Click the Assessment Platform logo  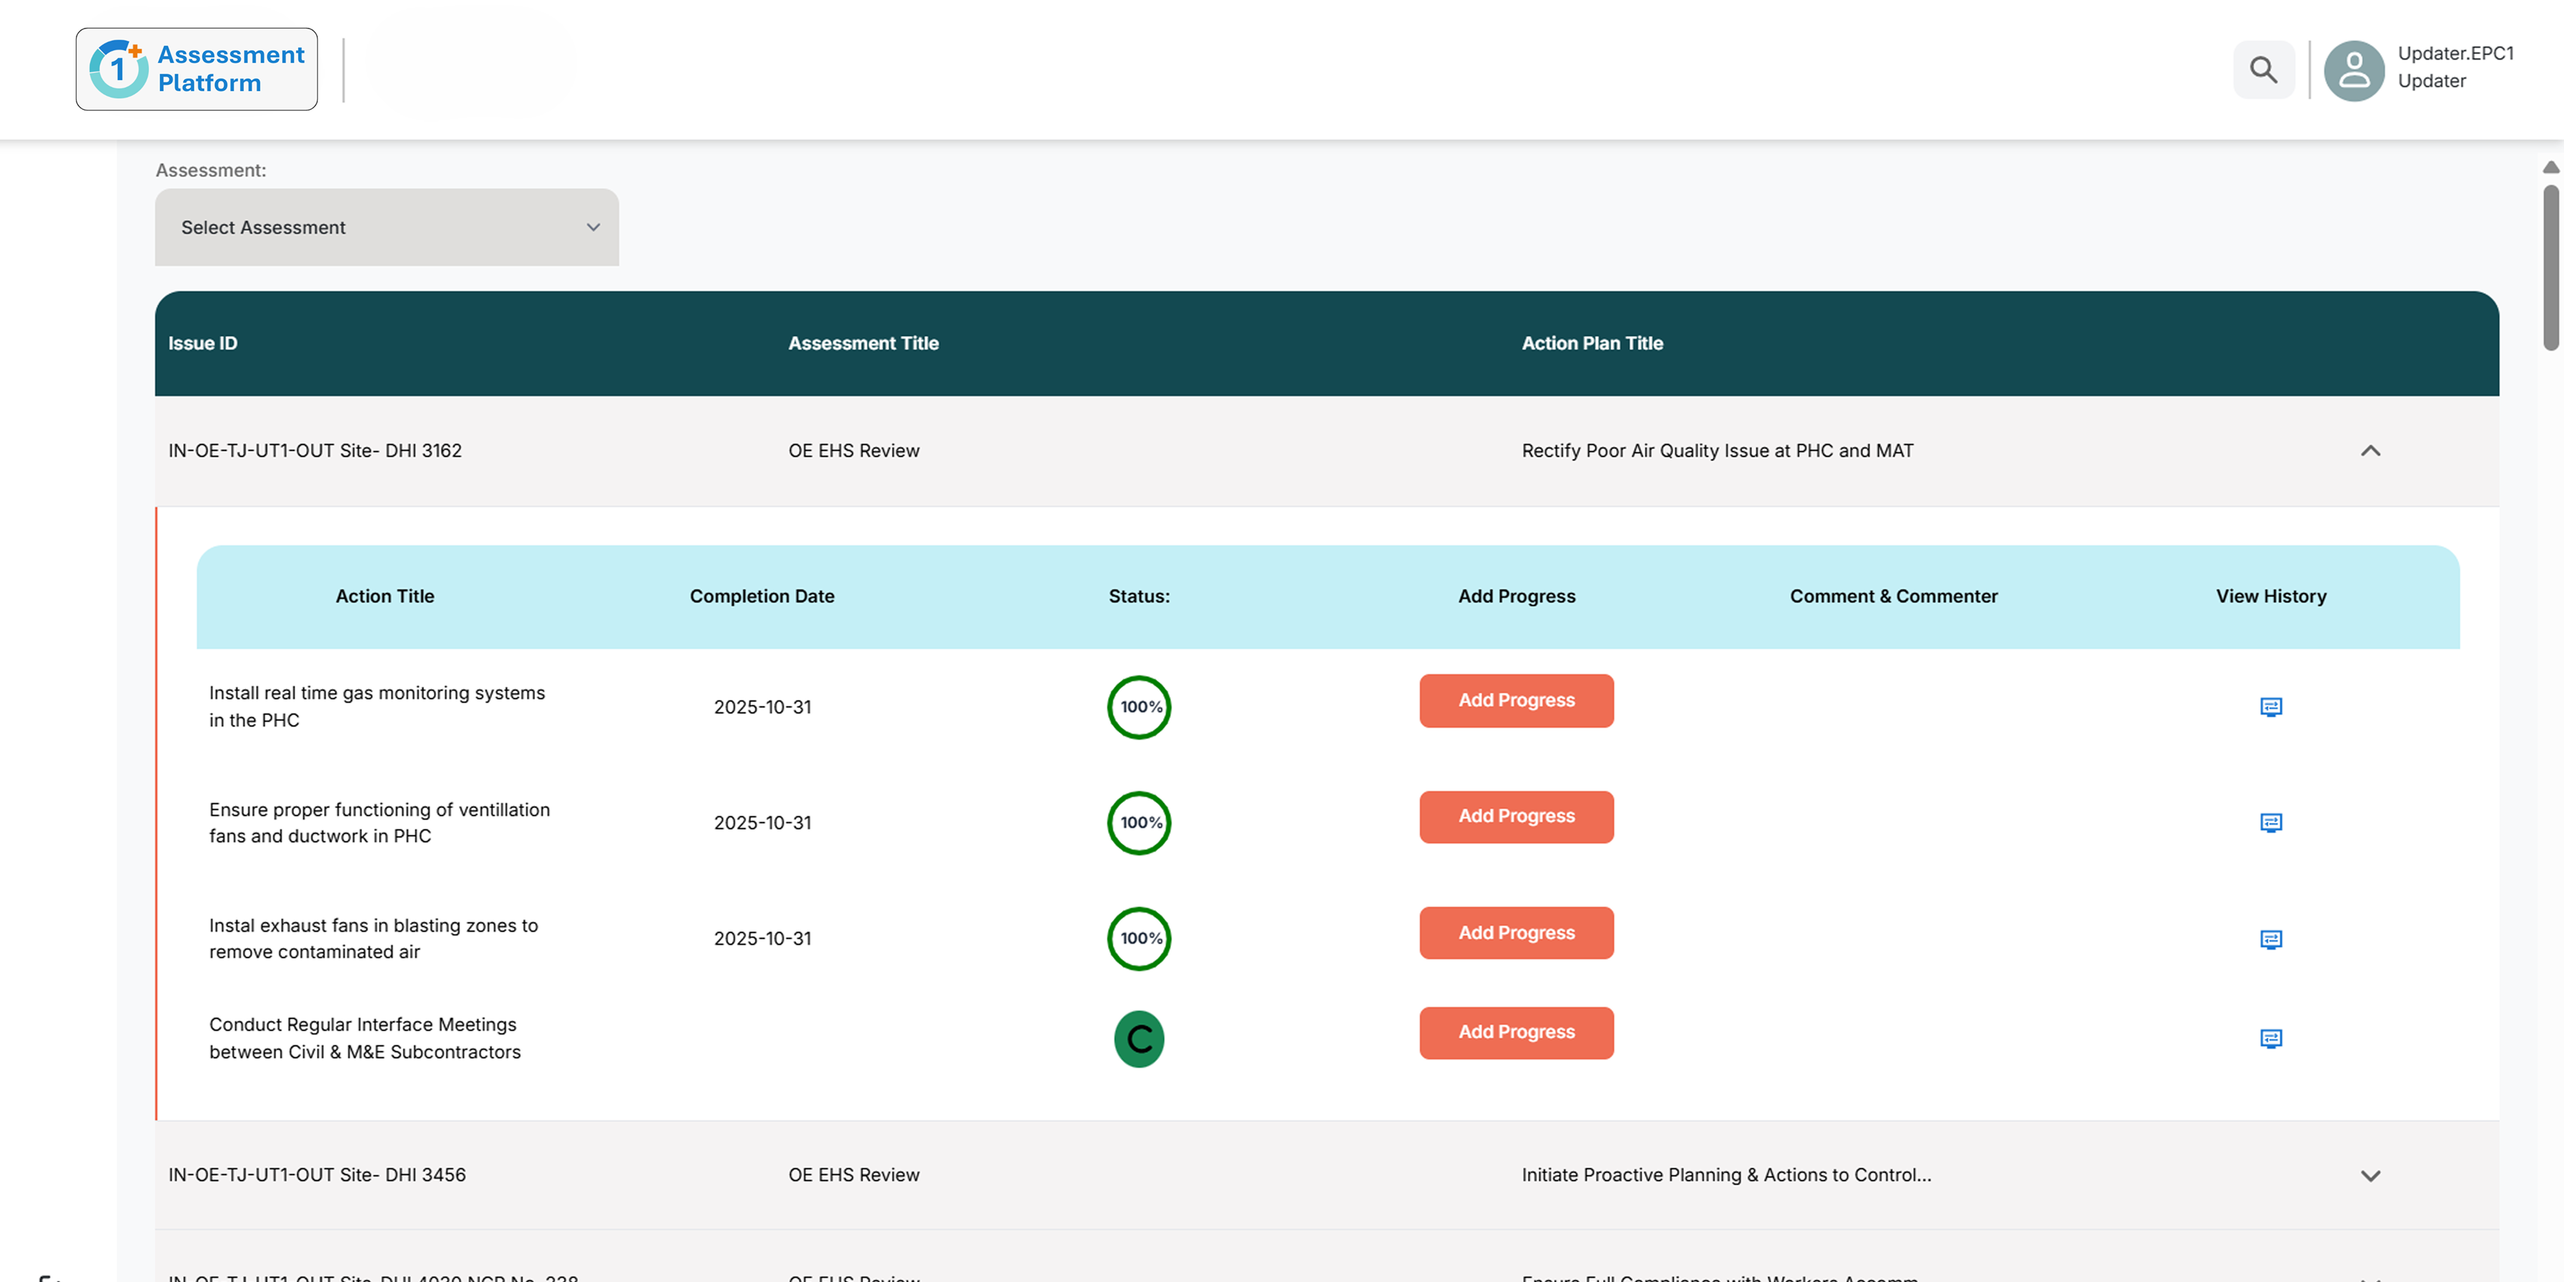point(197,69)
